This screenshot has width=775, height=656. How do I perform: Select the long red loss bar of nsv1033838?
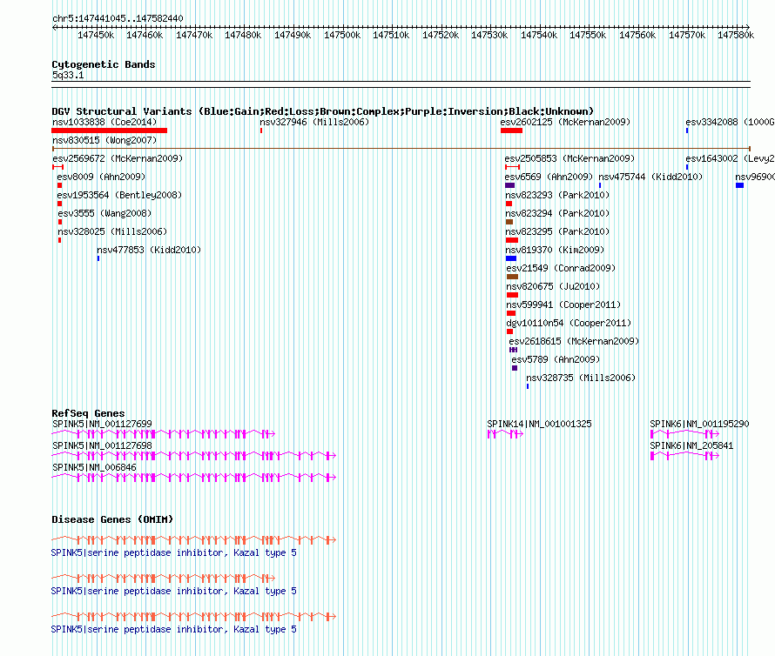coord(109,131)
